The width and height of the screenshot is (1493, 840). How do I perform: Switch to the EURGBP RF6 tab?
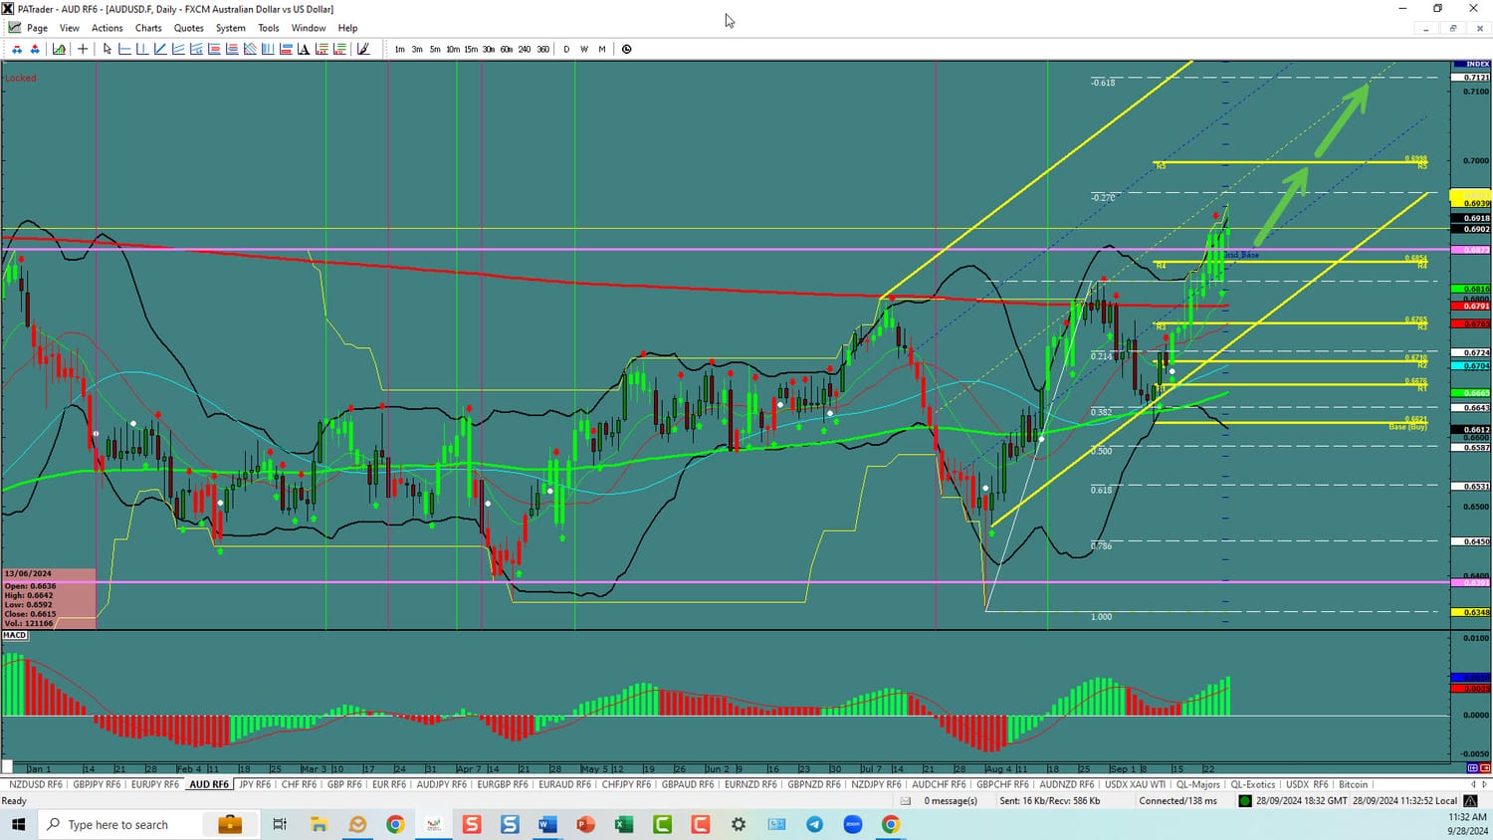(503, 784)
